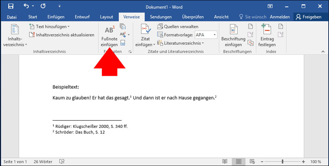329x166 pixels.
Task: Switch to the Überprüfen tab
Action: click(193, 17)
